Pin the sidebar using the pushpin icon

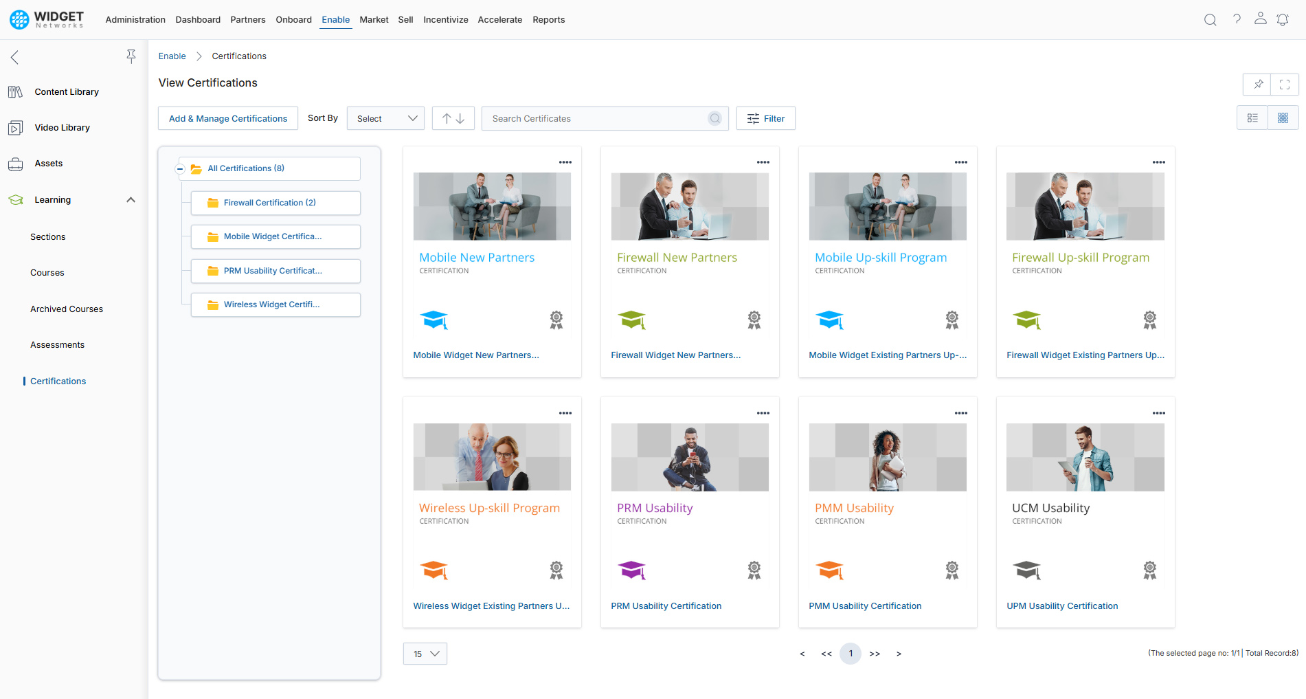click(131, 56)
